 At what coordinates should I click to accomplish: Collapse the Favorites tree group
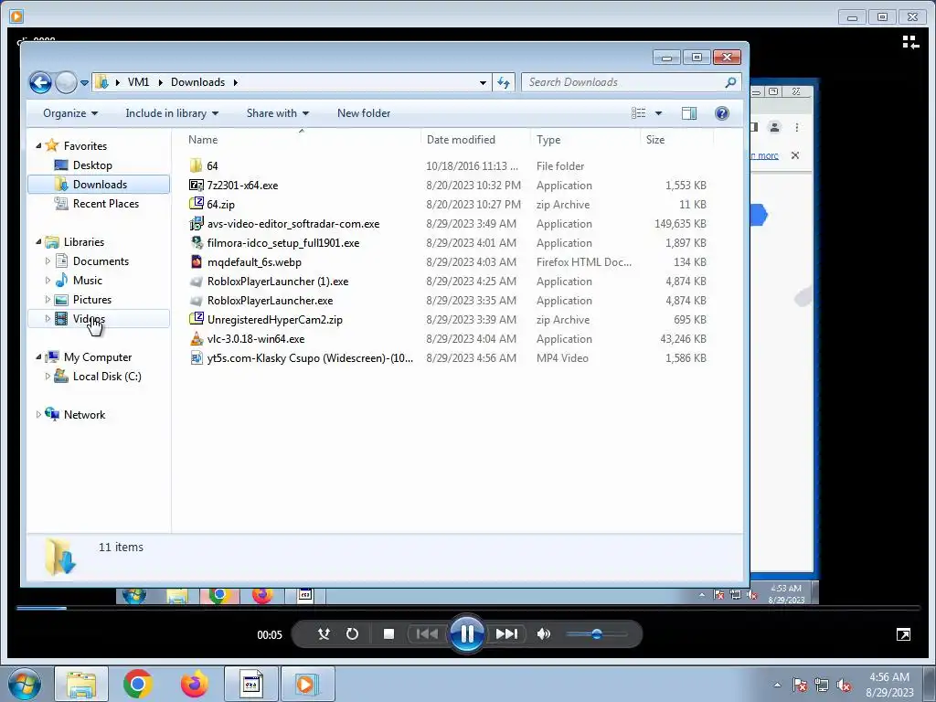[38, 145]
